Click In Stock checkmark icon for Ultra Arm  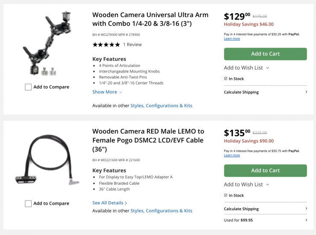226,79
